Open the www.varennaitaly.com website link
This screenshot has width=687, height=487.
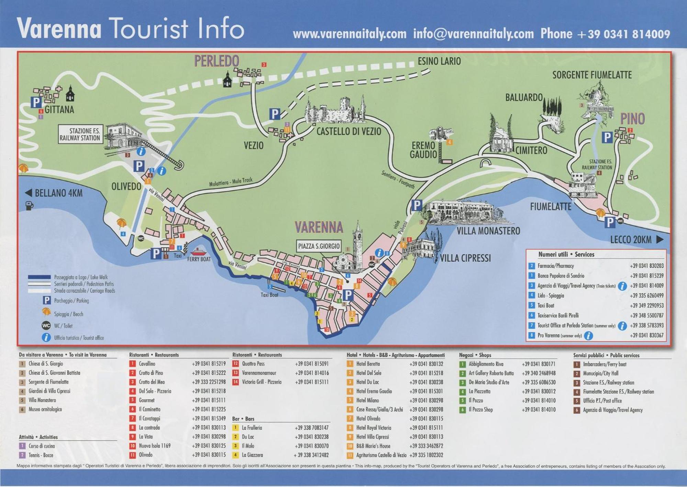(349, 34)
